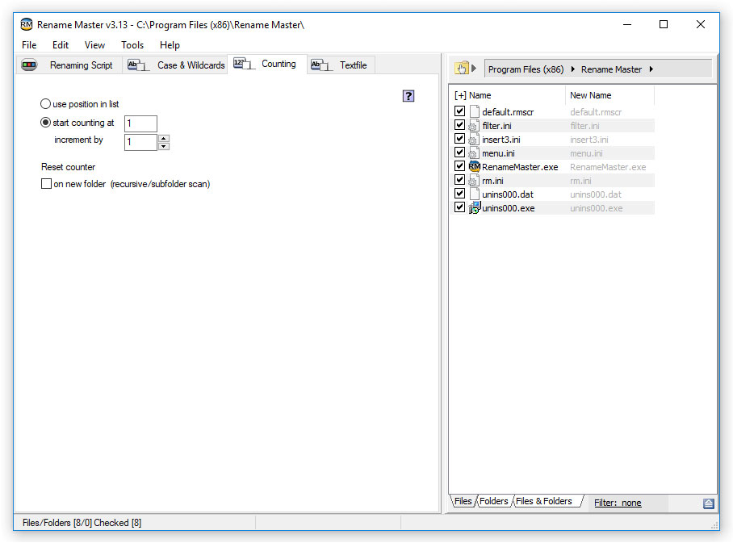
Task: Go to Program Files (x86) breadcrumb
Action: coord(526,69)
